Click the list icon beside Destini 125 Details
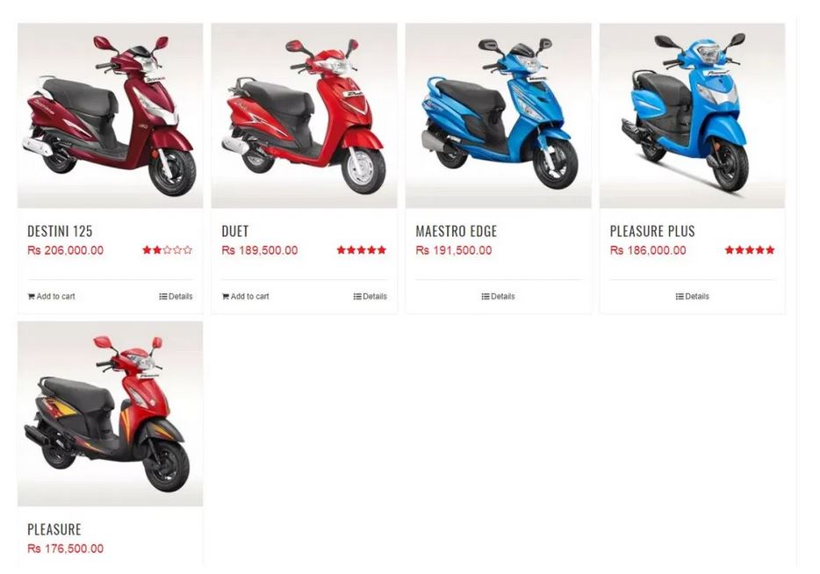 click(x=163, y=297)
